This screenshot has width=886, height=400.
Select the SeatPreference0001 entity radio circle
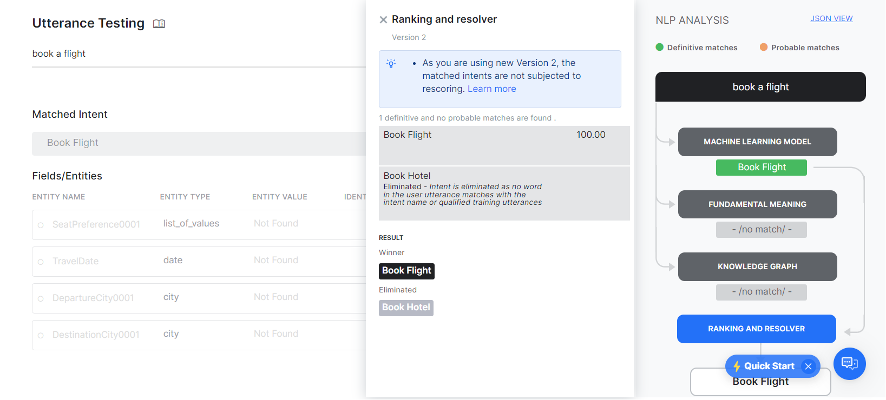point(41,225)
